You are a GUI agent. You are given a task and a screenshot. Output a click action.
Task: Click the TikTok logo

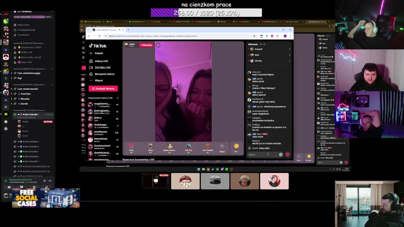click(x=98, y=46)
